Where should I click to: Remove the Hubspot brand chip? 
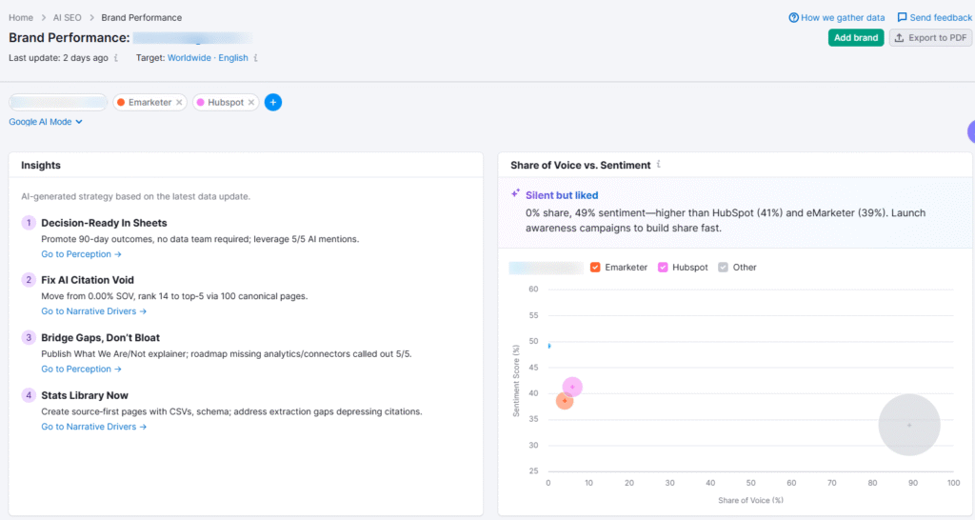click(251, 103)
